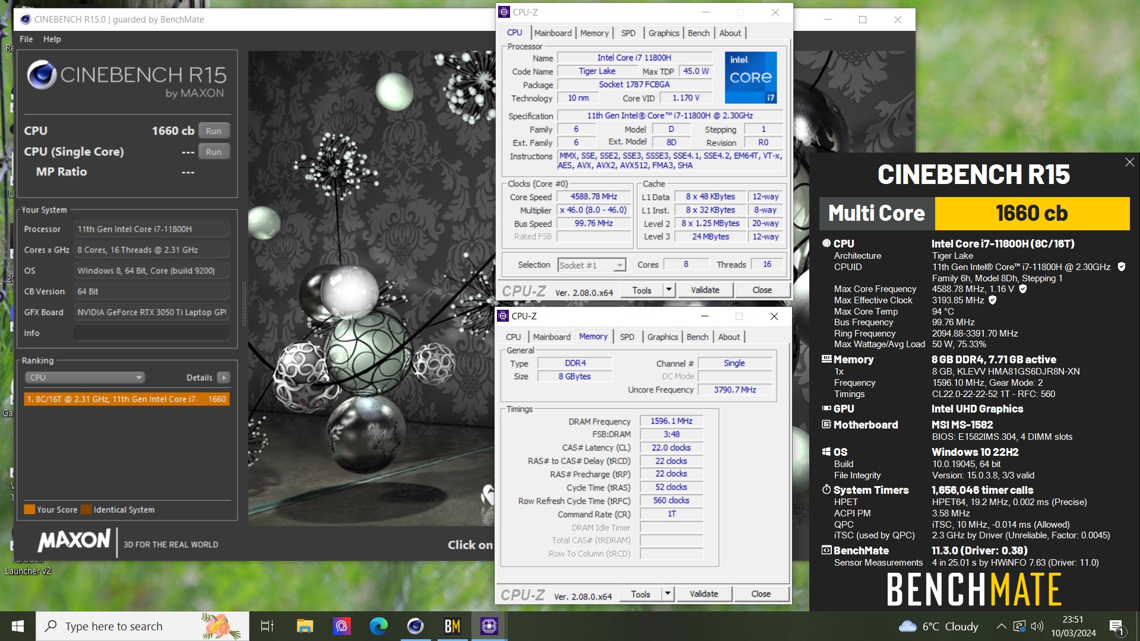Open the About tab in the upper CPU-Z window
1140x641 pixels.
click(730, 33)
